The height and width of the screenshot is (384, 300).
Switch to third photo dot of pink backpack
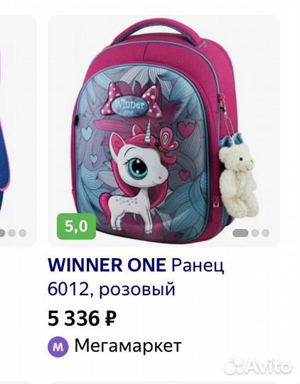coord(265,233)
